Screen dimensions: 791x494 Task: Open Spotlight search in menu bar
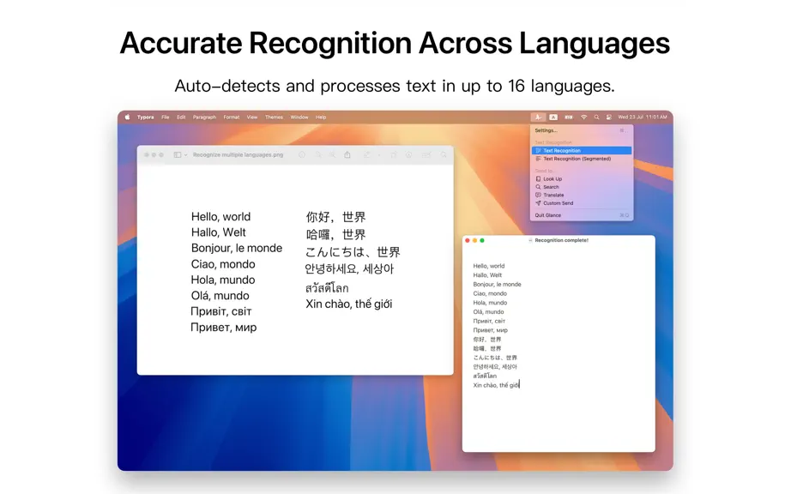pos(596,117)
